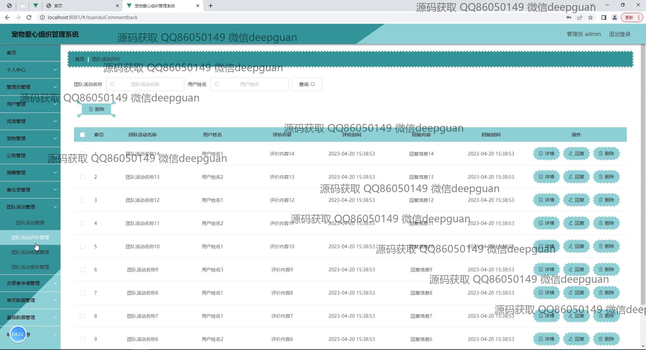Select 团队活动评价管理 submenu item
Viewport: 646px width, 350px height.
pyautogui.click(x=30, y=237)
